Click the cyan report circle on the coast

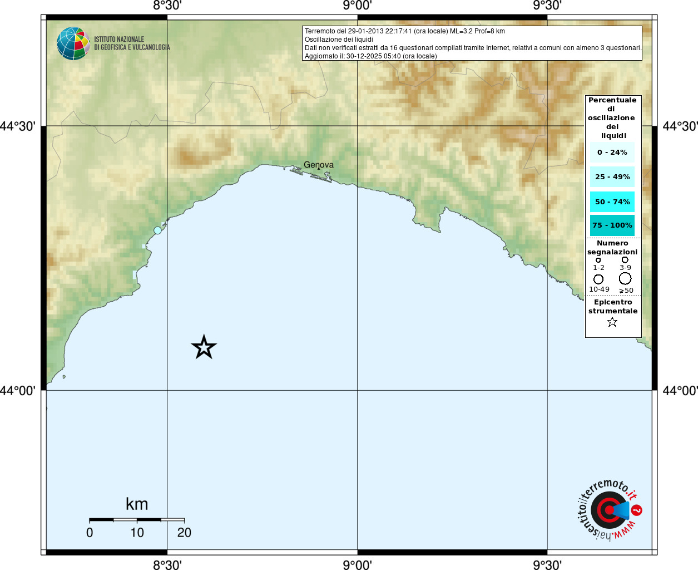(157, 230)
